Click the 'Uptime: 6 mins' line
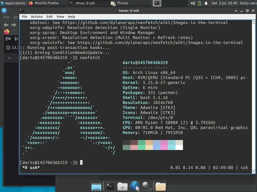The width and height of the screenshot is (257, 192). tap(140, 88)
